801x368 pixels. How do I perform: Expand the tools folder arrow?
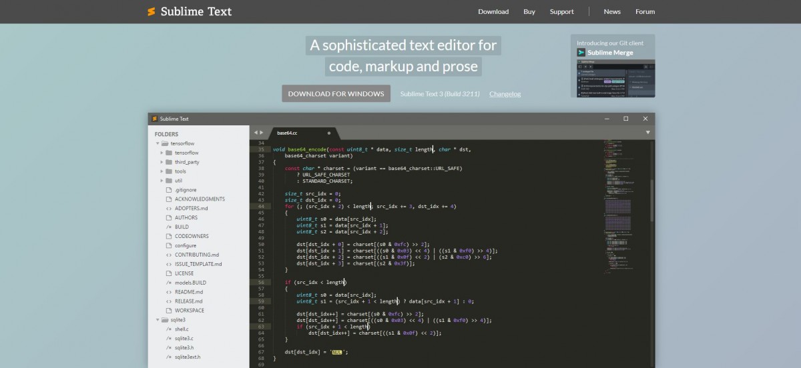tap(162, 171)
